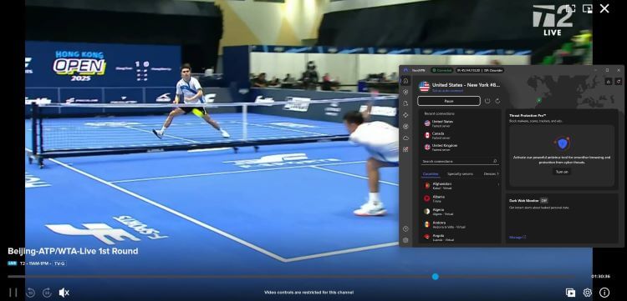Click the 01:30:36 time readout
Screen dimensions: 627x301
pos(600,276)
